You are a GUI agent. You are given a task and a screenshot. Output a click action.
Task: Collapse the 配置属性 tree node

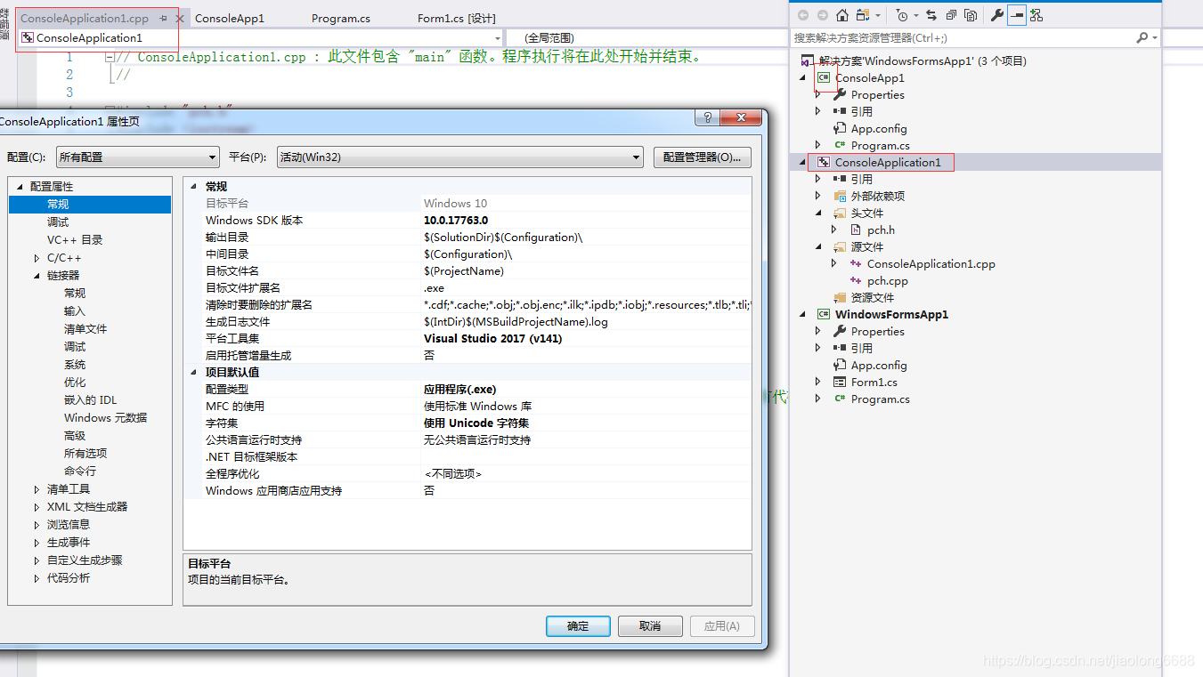pos(20,186)
